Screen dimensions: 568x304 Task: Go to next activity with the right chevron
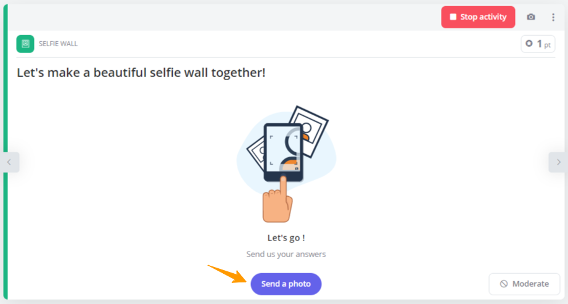pyautogui.click(x=558, y=162)
